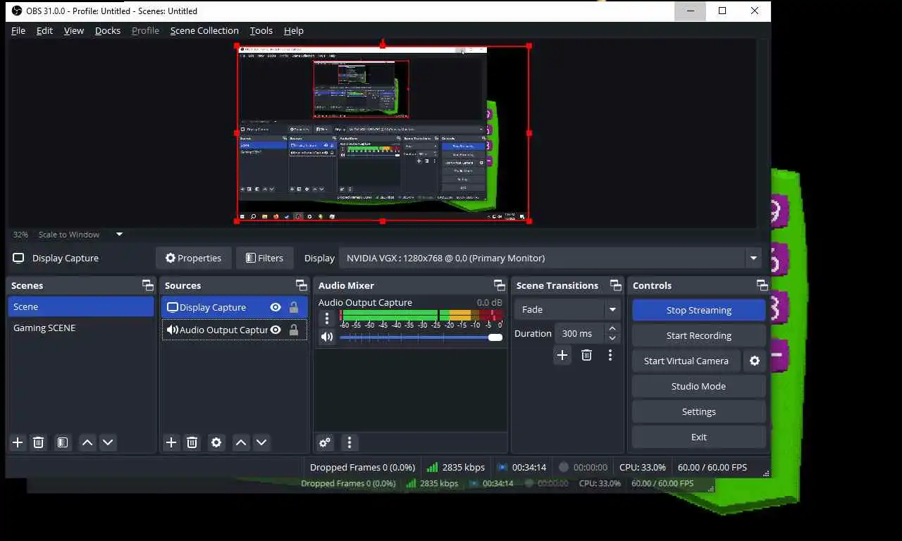Open the View menu
This screenshot has width=902, height=541.
pyautogui.click(x=74, y=30)
